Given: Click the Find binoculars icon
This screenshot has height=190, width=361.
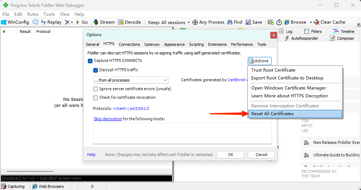Looking at the screenshot, I should click(x=230, y=22).
